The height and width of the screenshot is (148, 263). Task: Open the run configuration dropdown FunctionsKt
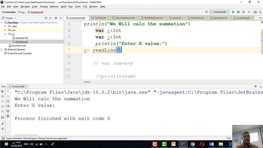(x=219, y=12)
